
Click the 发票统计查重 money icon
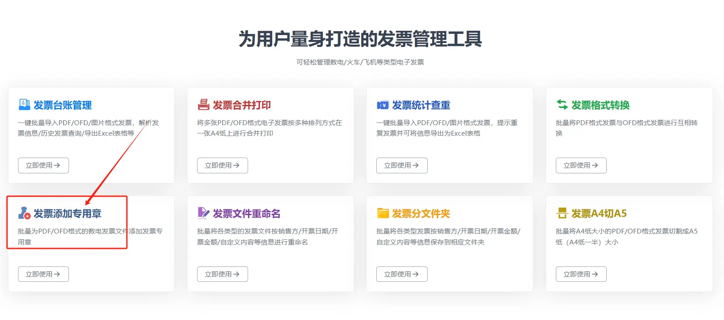[x=382, y=105]
